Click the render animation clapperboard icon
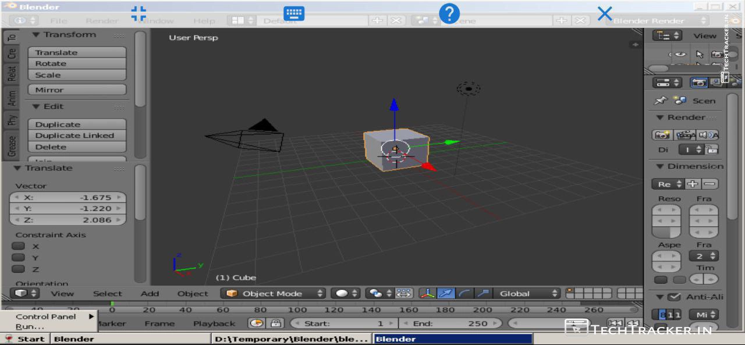The width and height of the screenshot is (745, 345). pyautogui.click(x=685, y=135)
